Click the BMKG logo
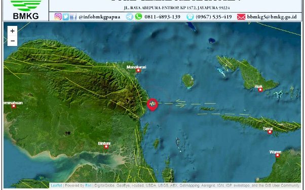Viewport: 305px width, 190px height. click(x=26, y=10)
